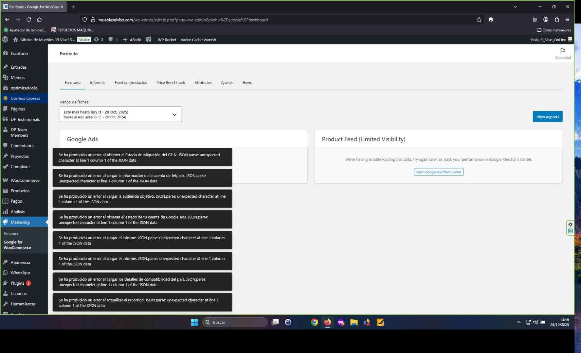The height and width of the screenshot is (353, 581).
Task: Click the Windows taskbar Buscar search box
Action: coord(235,322)
